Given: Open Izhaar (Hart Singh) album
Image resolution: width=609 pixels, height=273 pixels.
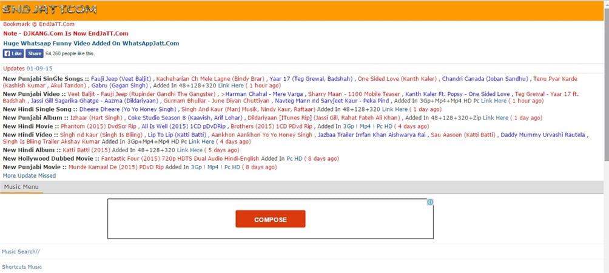Looking at the screenshot, I should [96, 118].
